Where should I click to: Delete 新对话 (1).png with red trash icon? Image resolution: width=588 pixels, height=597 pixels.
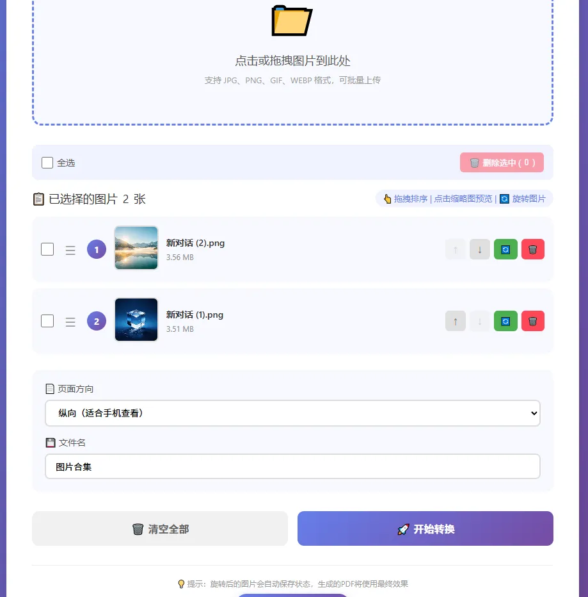(532, 321)
